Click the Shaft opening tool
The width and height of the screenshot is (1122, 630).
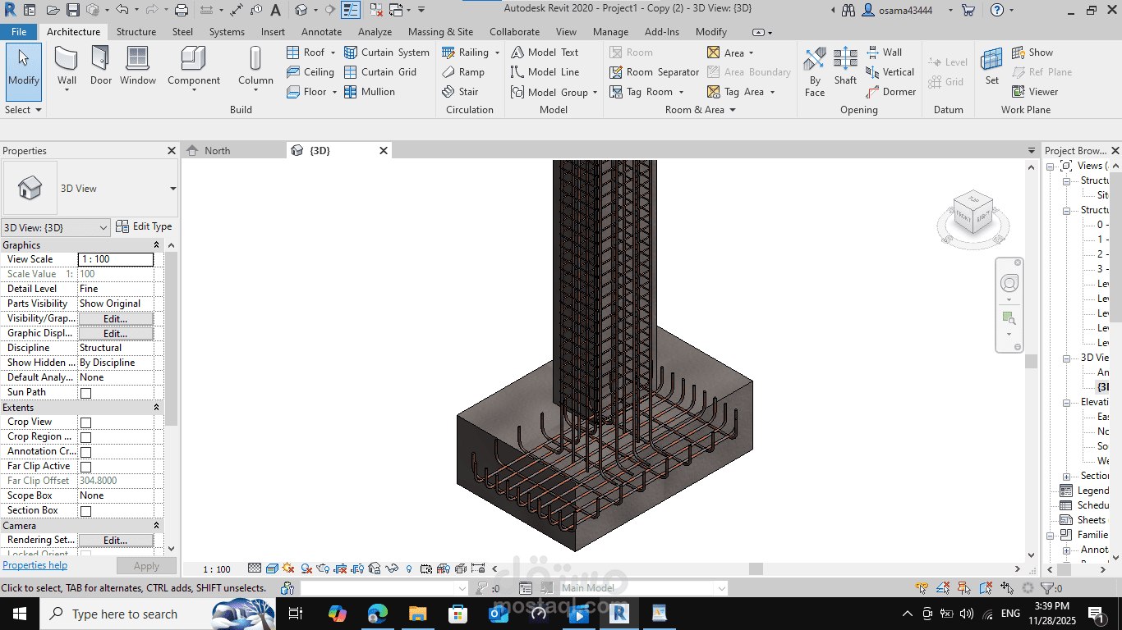(x=845, y=66)
